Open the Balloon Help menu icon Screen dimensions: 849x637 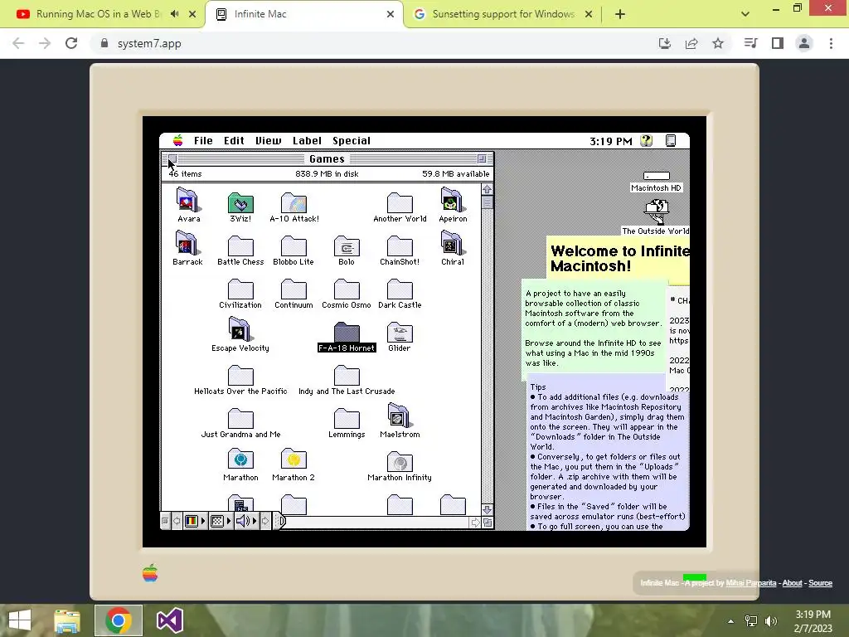(x=646, y=141)
